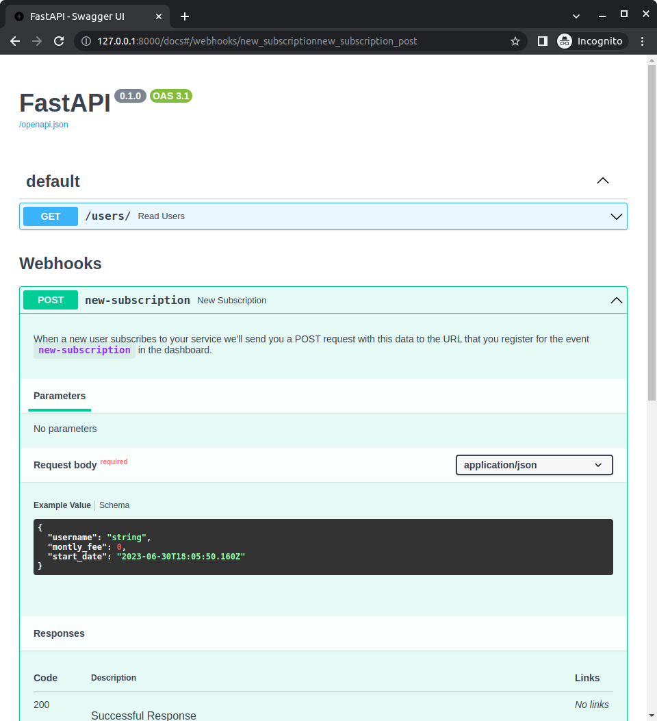Click the side panel icon in toolbar
Image resolution: width=657 pixels, height=721 pixels.
pyautogui.click(x=542, y=41)
